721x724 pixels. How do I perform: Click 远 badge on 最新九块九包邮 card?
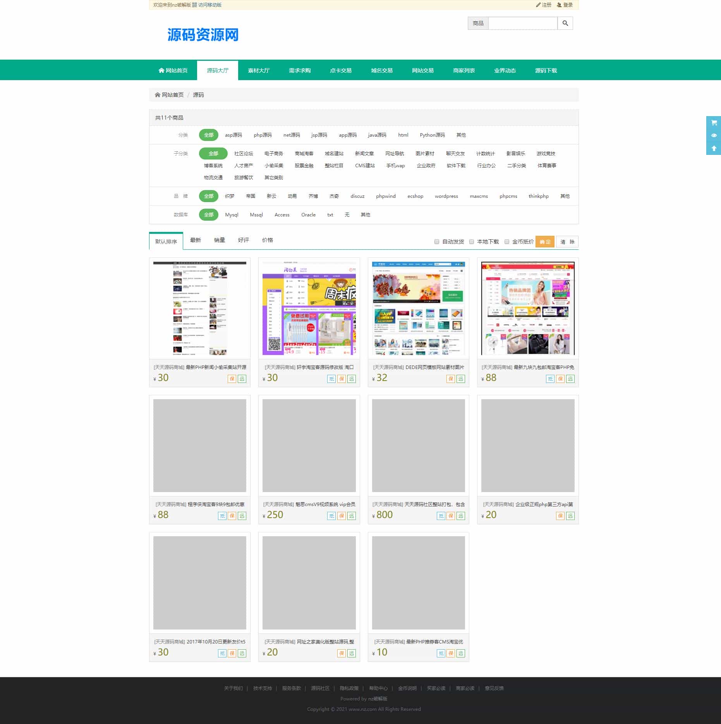point(570,379)
